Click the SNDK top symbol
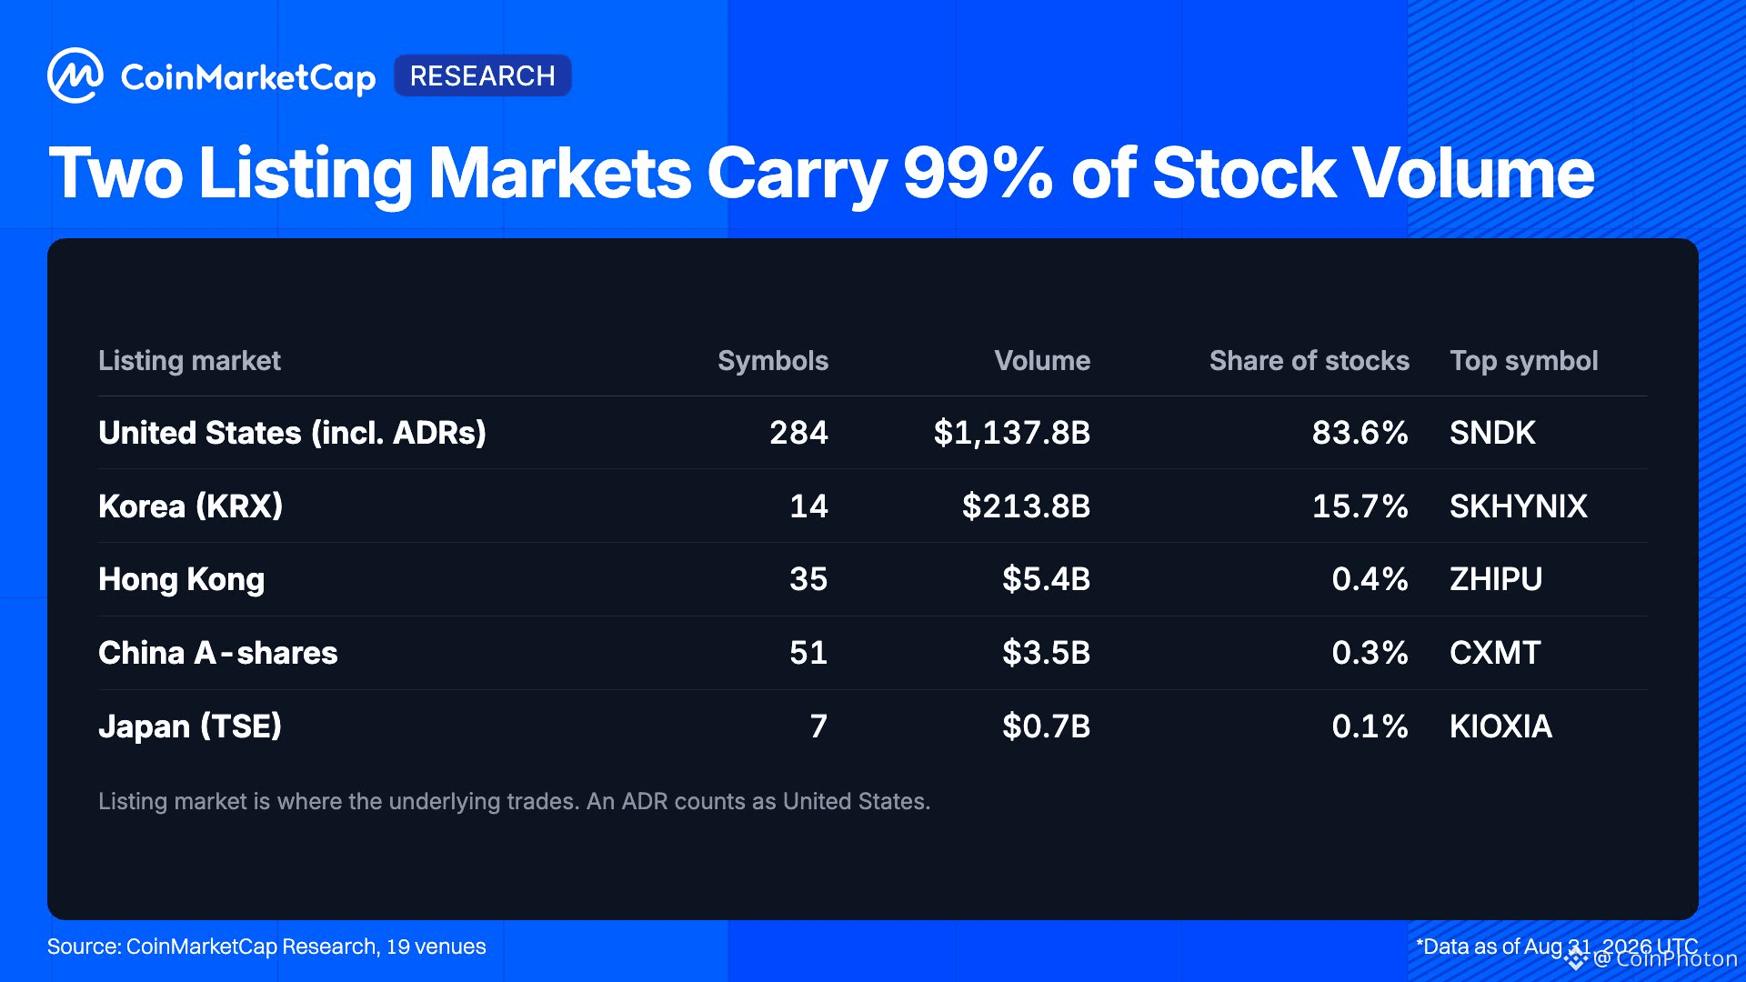This screenshot has height=982, width=1746. (1492, 433)
